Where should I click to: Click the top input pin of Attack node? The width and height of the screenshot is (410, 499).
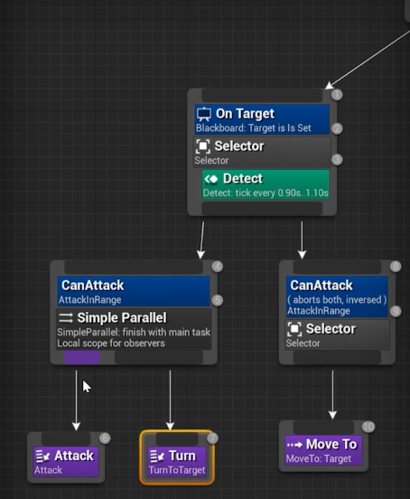(66, 438)
